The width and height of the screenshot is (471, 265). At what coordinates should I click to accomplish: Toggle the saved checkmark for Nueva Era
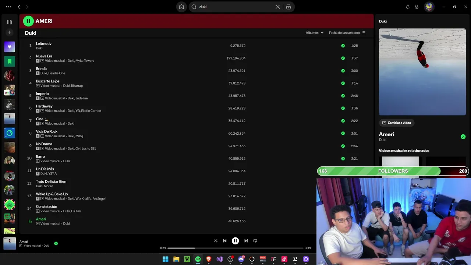[x=343, y=58]
